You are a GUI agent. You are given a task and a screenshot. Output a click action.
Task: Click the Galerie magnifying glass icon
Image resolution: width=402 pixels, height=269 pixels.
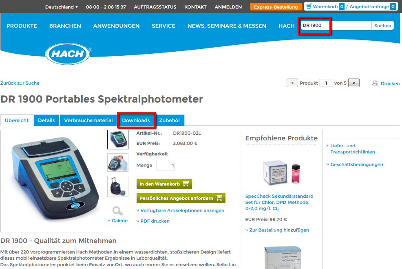tap(117, 211)
